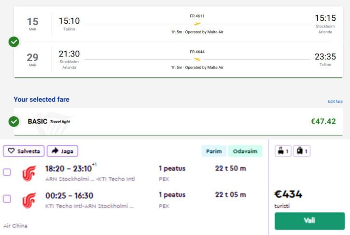Screen dimensions: 350x235
Task: Click the €434 price
Action: pos(288,194)
